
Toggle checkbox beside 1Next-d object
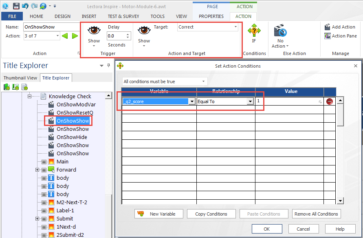pyautogui.click(x=44, y=227)
